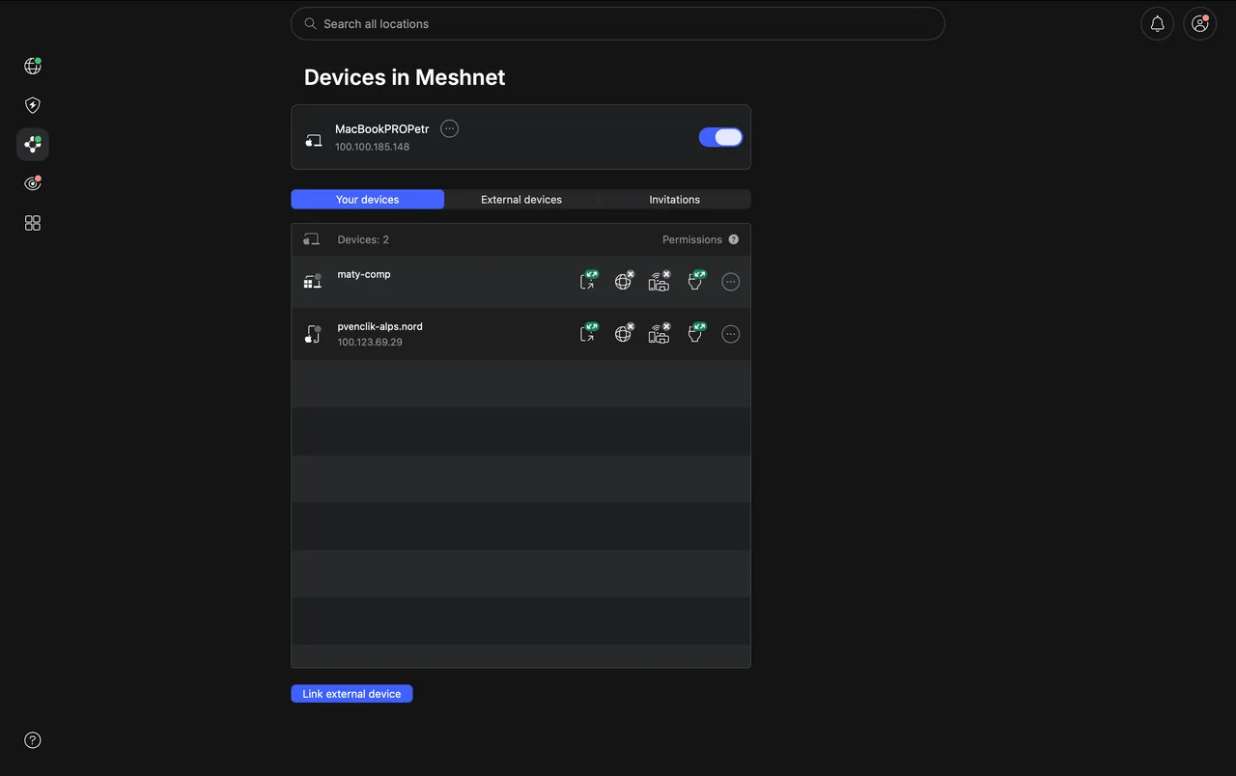The image size is (1236, 776).
Task: Click the MacBookPROPetr device name
Action: (x=381, y=129)
